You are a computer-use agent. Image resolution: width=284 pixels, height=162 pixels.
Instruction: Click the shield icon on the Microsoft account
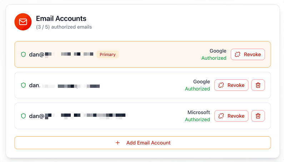tap(24, 116)
